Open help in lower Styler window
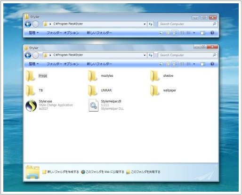The width and height of the screenshot is (242, 195). pos(212,64)
